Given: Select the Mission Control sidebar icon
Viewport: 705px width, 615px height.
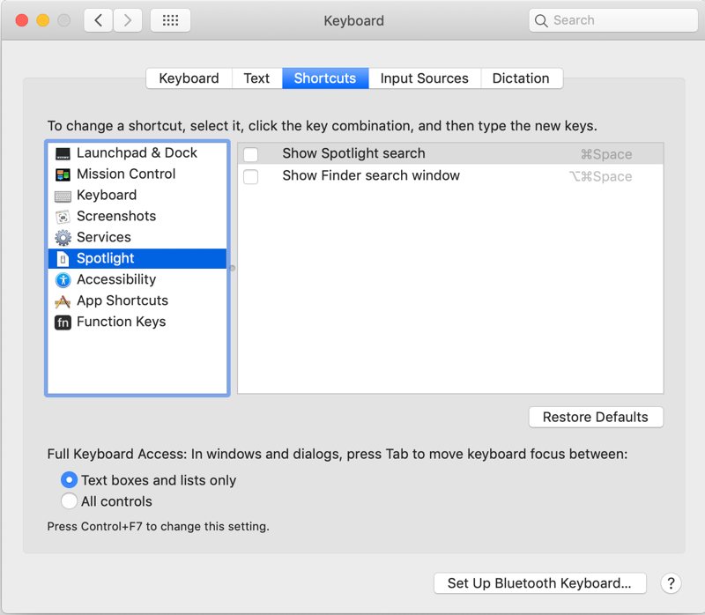Looking at the screenshot, I should (x=62, y=174).
